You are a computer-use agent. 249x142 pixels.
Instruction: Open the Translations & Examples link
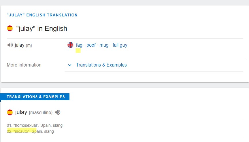[101, 65]
